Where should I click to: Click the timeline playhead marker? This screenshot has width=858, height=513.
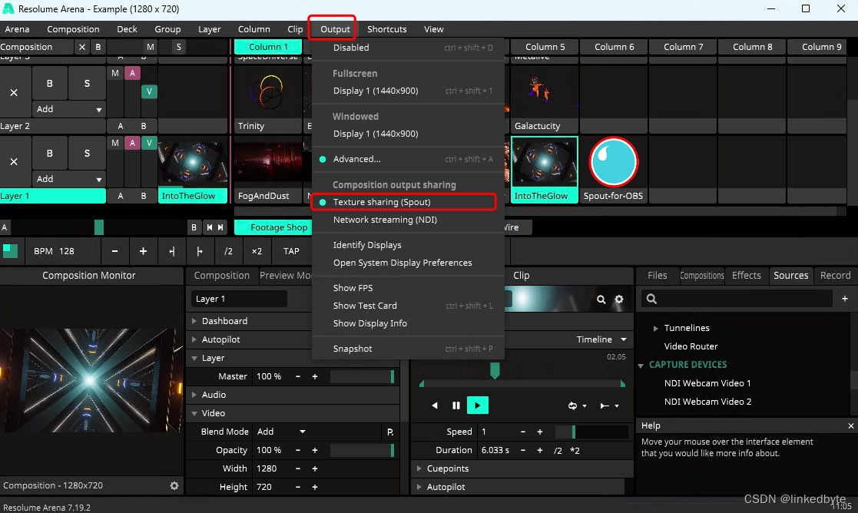(x=495, y=371)
